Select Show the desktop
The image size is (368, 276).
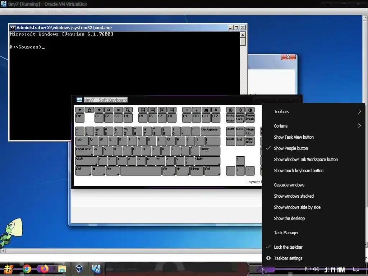pyautogui.click(x=313, y=218)
